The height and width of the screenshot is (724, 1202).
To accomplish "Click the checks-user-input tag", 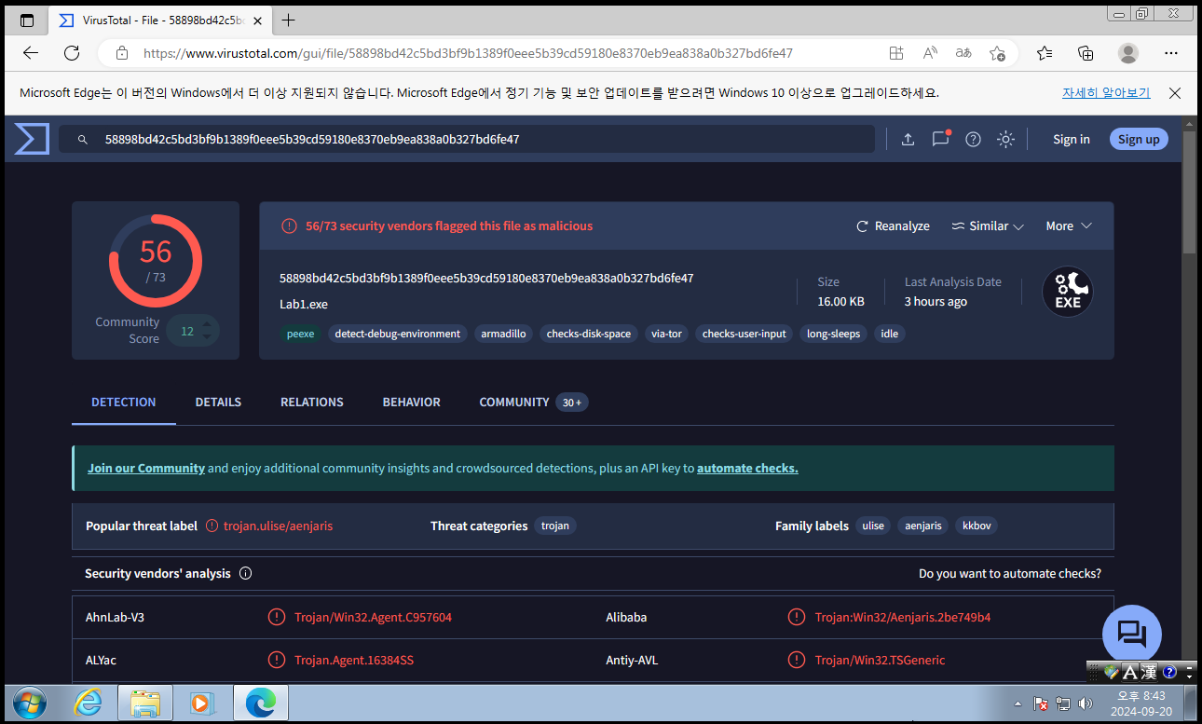I will coord(744,334).
